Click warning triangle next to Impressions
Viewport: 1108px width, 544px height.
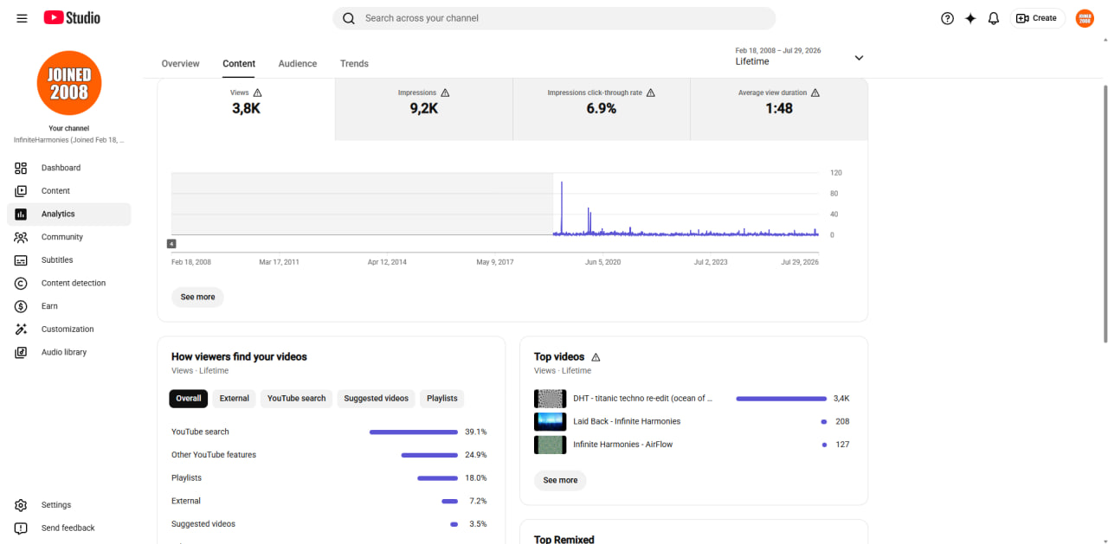445,93
